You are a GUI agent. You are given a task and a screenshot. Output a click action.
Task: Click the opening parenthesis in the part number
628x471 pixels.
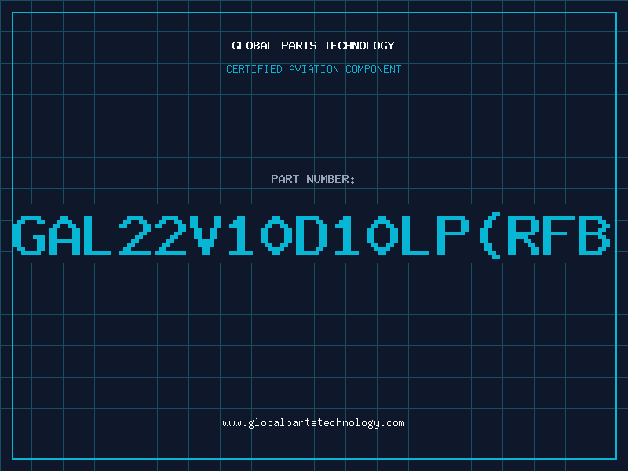click(488, 235)
